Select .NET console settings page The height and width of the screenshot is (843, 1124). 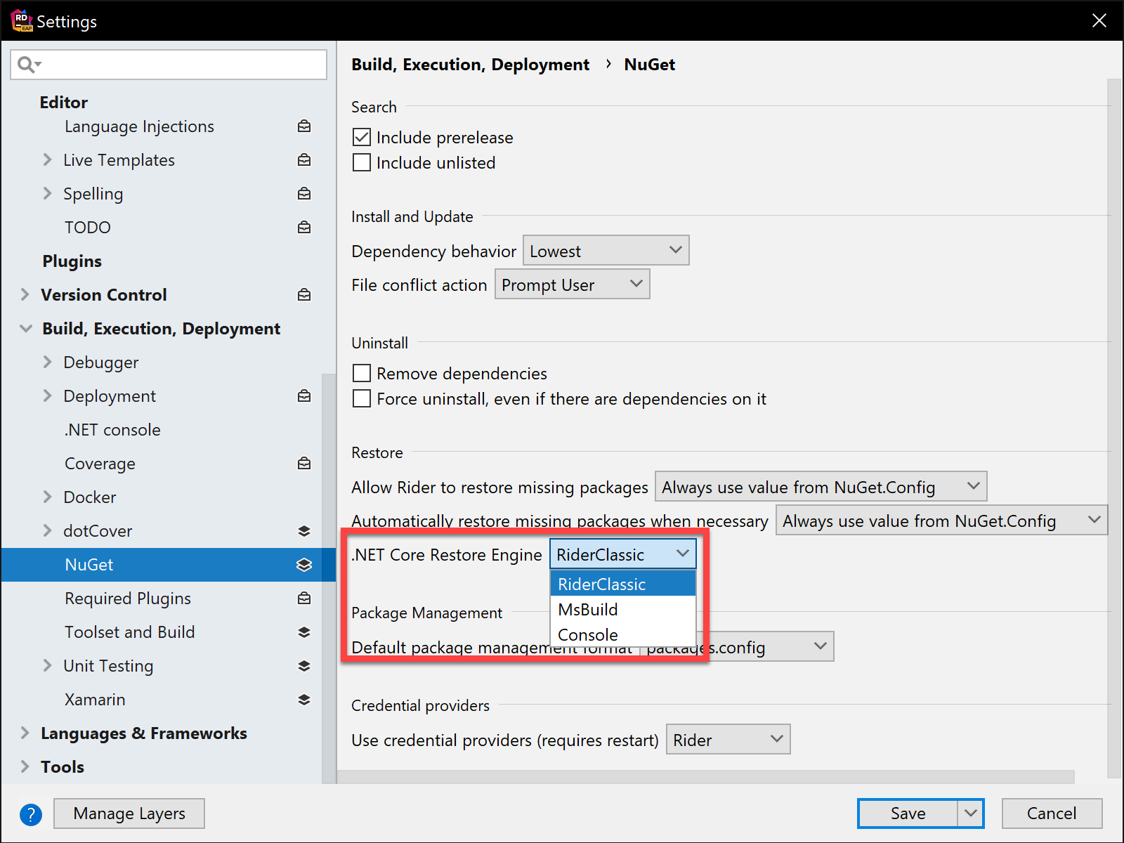[112, 430]
